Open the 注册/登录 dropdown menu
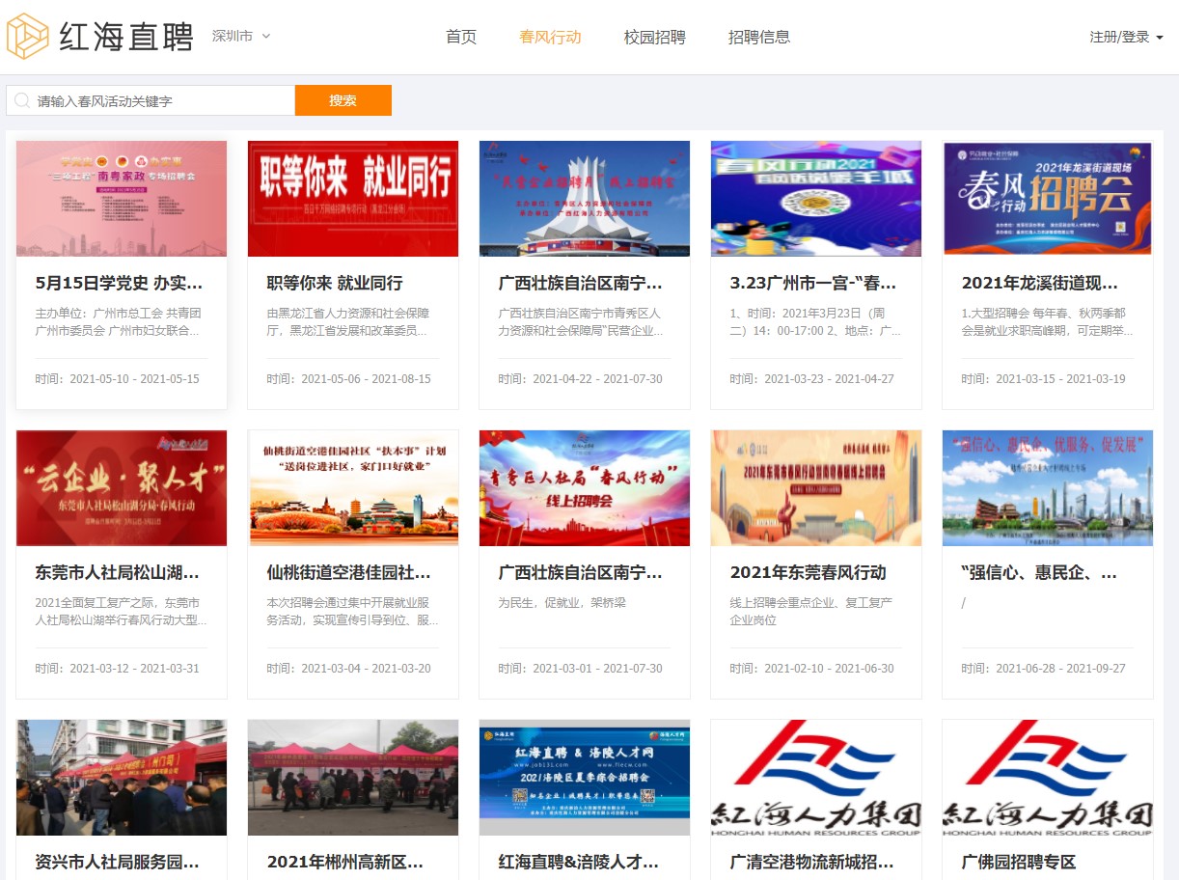Screen dimensions: 1179x880 point(1126,38)
